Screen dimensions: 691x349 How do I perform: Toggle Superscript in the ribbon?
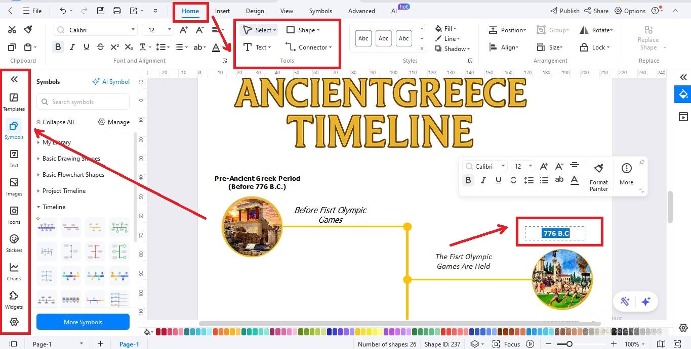pyautogui.click(x=115, y=47)
